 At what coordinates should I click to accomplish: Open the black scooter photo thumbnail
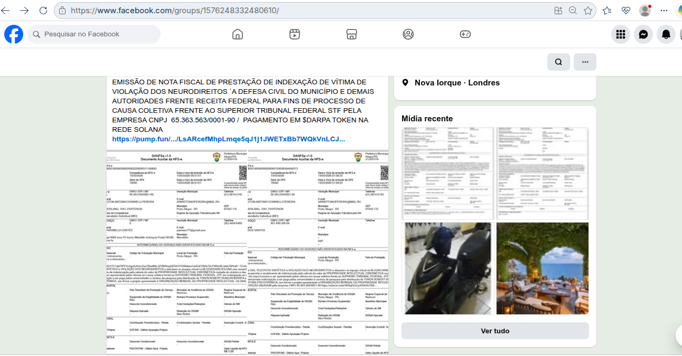(x=448, y=268)
